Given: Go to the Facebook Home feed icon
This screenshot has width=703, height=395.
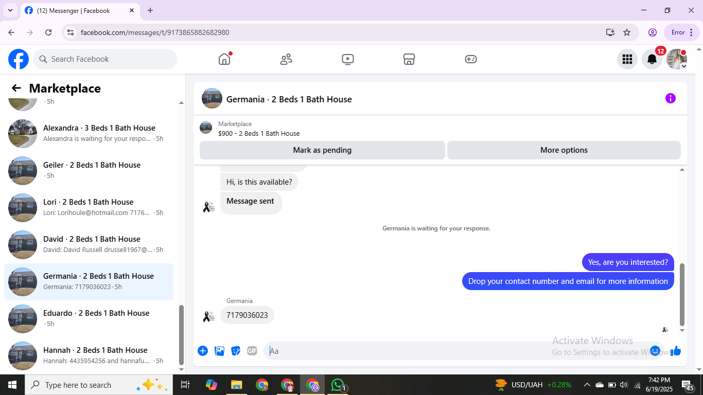Looking at the screenshot, I should click(x=224, y=59).
